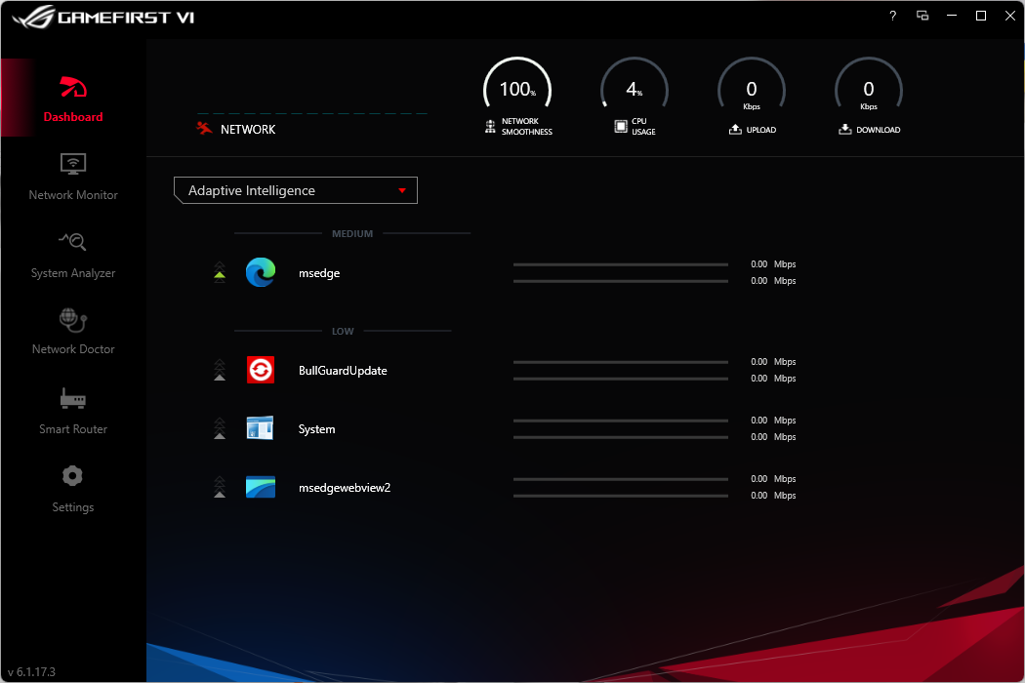Click the CPU Usage chip icon
This screenshot has width=1025, height=683.
pyautogui.click(x=620, y=126)
